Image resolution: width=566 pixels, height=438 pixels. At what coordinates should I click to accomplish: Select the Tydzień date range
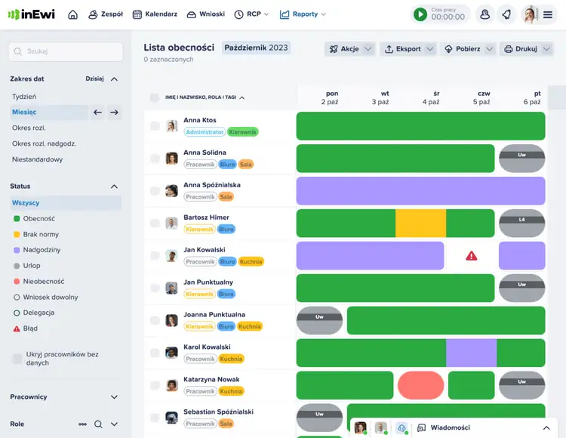pyautogui.click(x=24, y=97)
